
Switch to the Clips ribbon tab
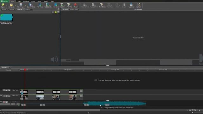pyautogui.click(x=19, y=1)
